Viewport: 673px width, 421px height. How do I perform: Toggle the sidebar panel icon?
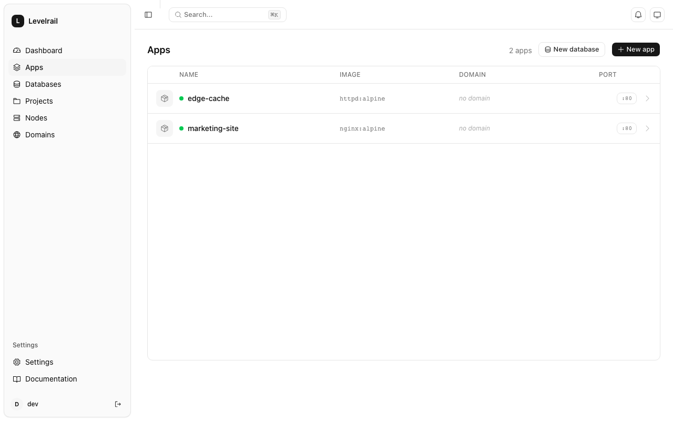[x=148, y=15]
